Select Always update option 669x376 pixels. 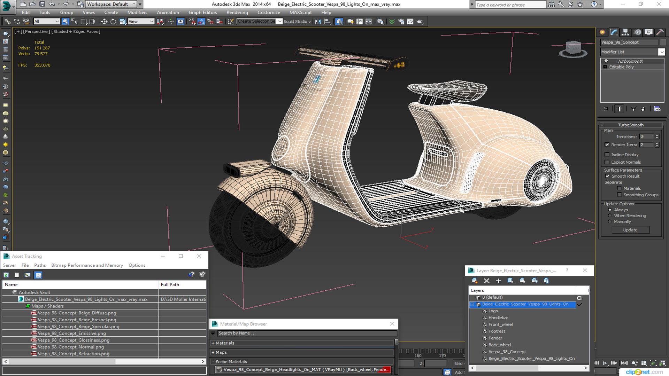[610, 210]
